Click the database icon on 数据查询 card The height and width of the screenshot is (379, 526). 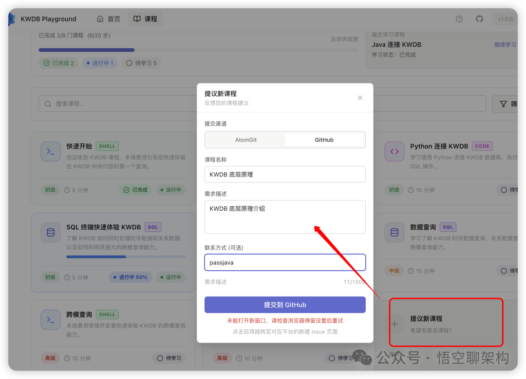pos(394,232)
